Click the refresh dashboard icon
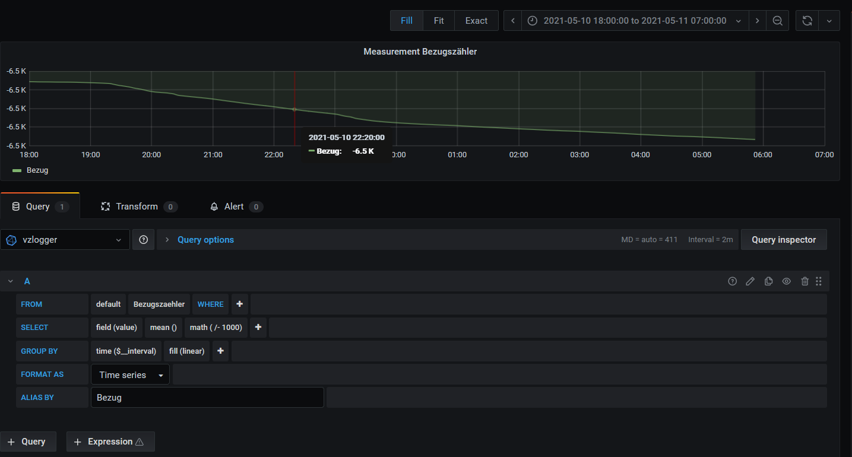 tap(807, 21)
